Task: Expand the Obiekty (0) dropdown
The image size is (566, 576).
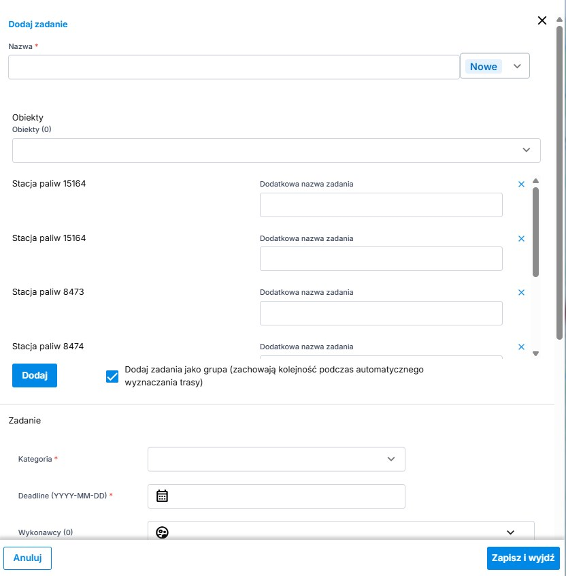Action: coord(276,150)
